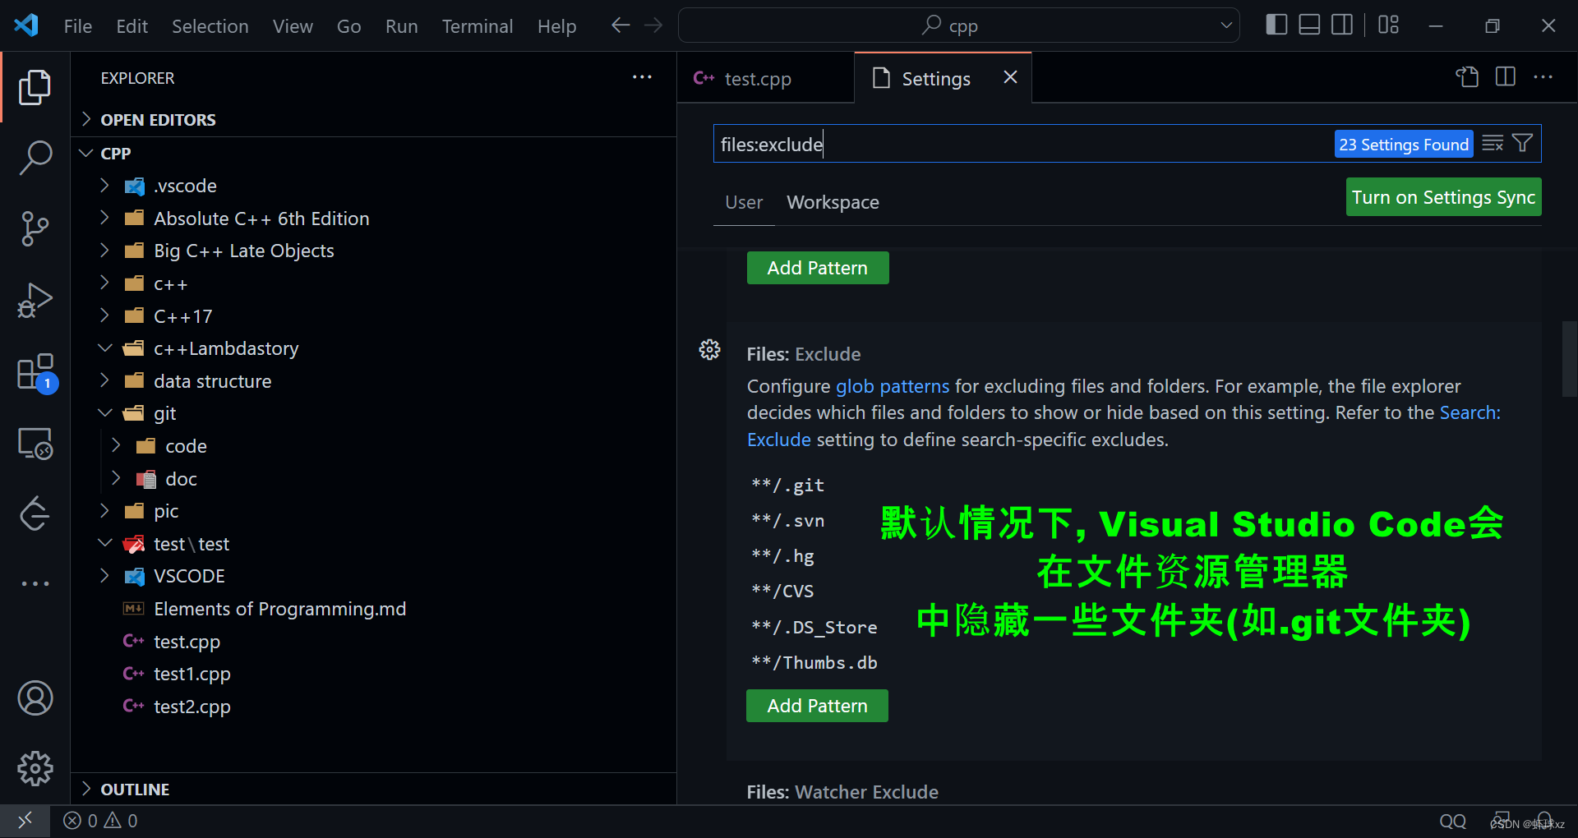Click the additional views ellipsis in activity bar
This screenshot has height=838, width=1578.
point(35,583)
